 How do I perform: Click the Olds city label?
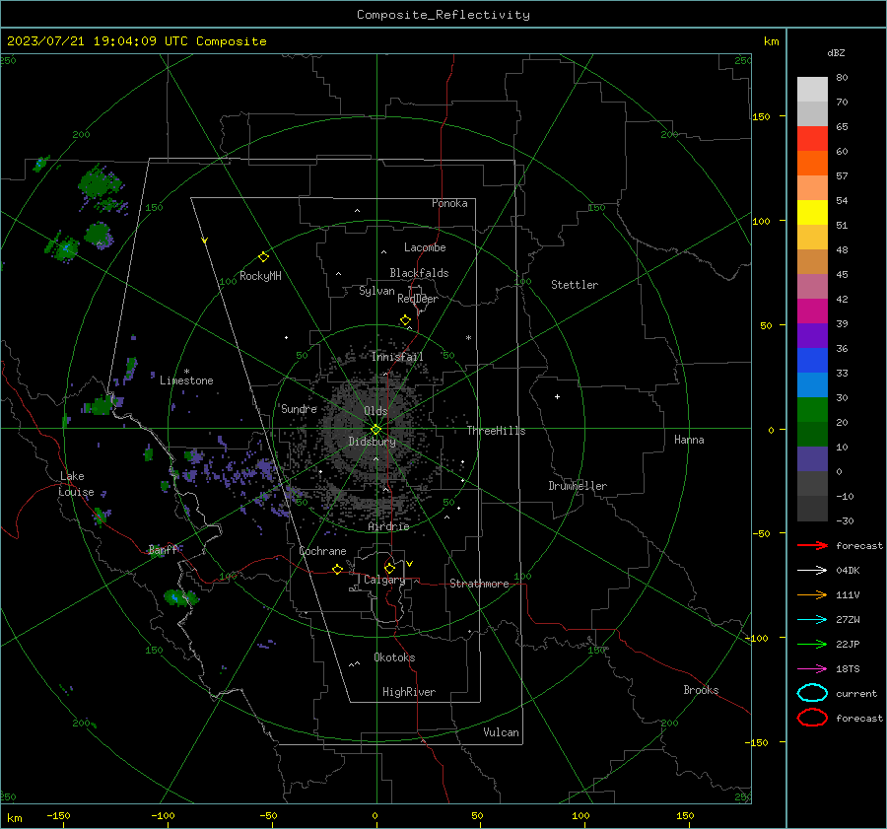[375, 411]
